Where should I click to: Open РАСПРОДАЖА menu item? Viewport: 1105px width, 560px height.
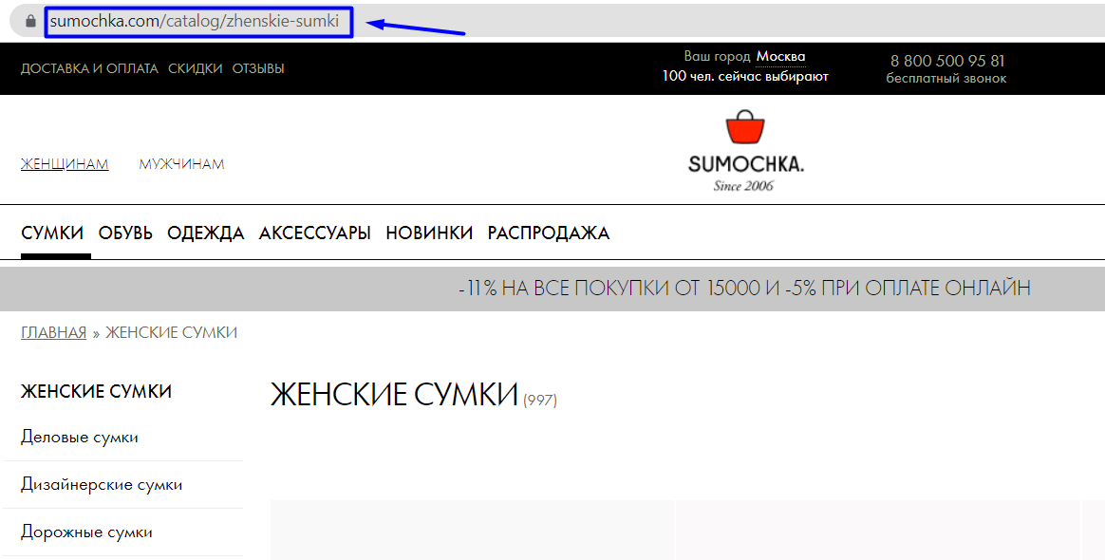549,233
